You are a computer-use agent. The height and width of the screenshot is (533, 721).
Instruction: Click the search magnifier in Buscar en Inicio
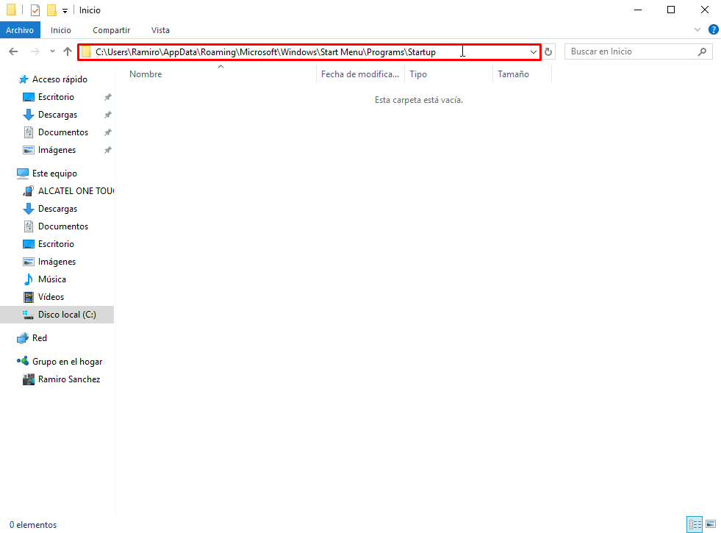tap(703, 51)
